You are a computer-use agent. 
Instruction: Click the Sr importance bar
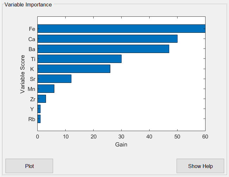pos(54,79)
